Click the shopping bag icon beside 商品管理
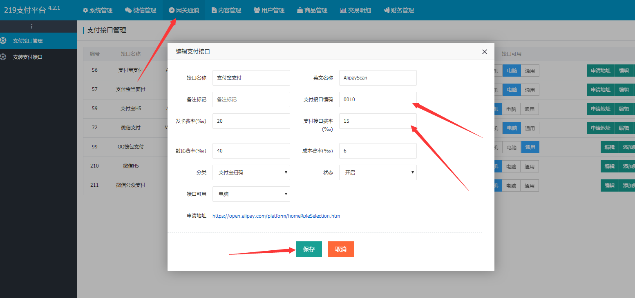The width and height of the screenshot is (635, 298). [x=300, y=10]
